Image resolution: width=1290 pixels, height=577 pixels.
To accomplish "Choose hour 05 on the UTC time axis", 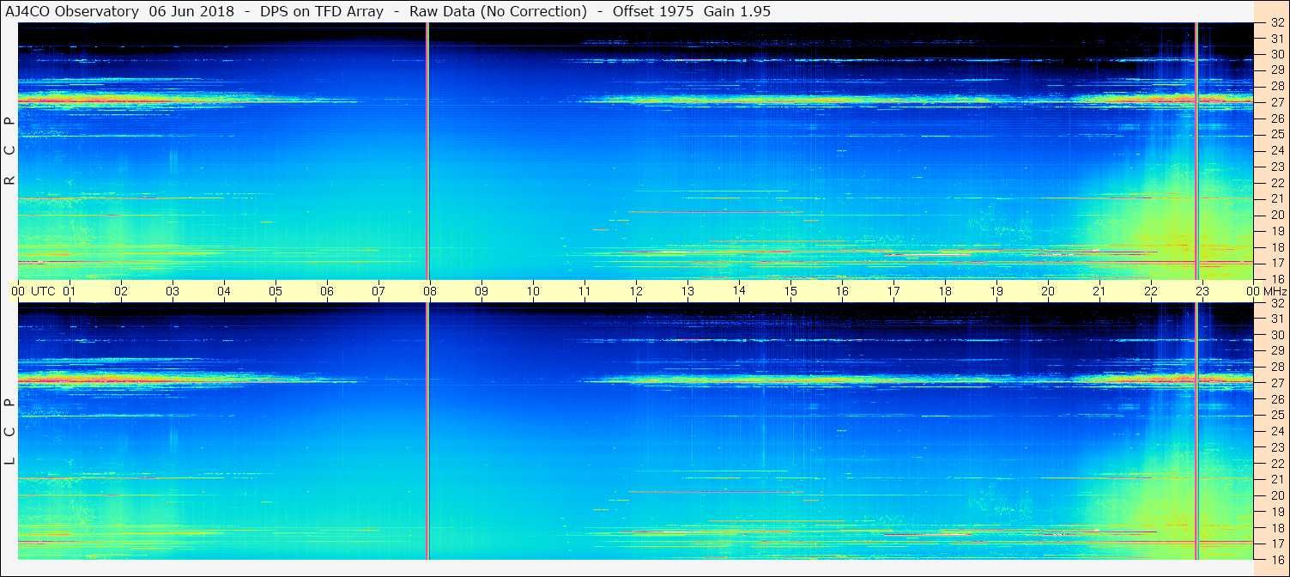I will 276,291.
